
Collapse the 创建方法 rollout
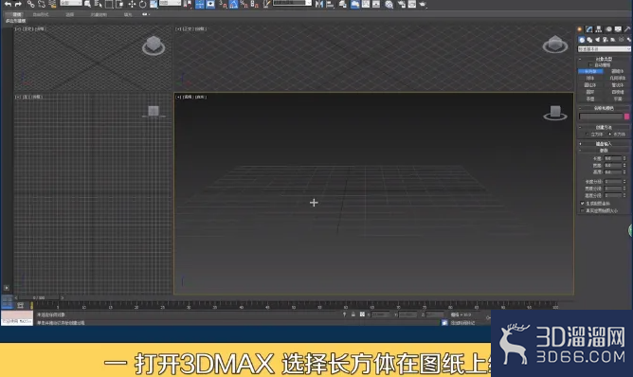604,128
